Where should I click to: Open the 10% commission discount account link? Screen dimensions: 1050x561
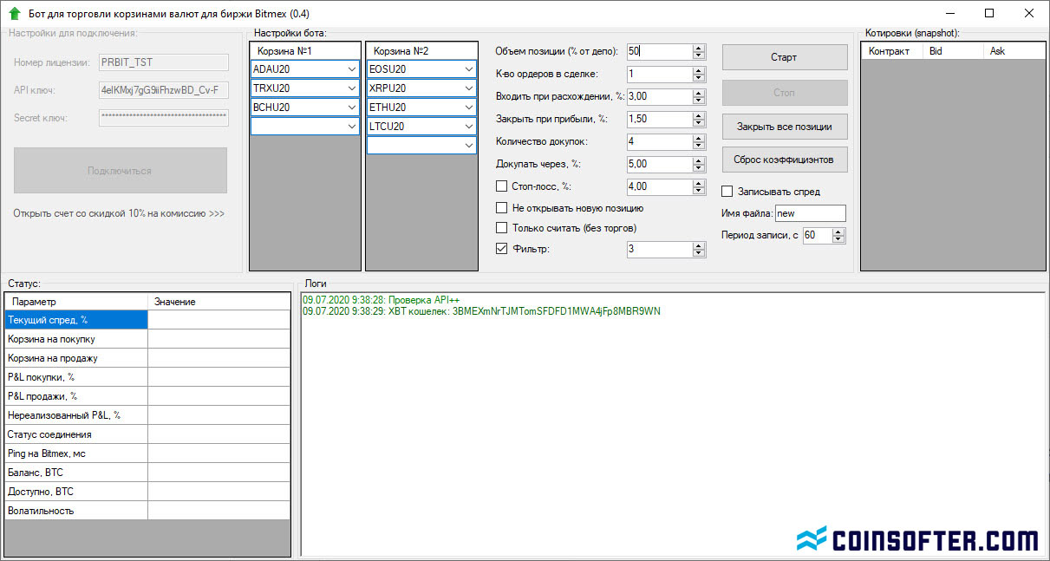(119, 213)
